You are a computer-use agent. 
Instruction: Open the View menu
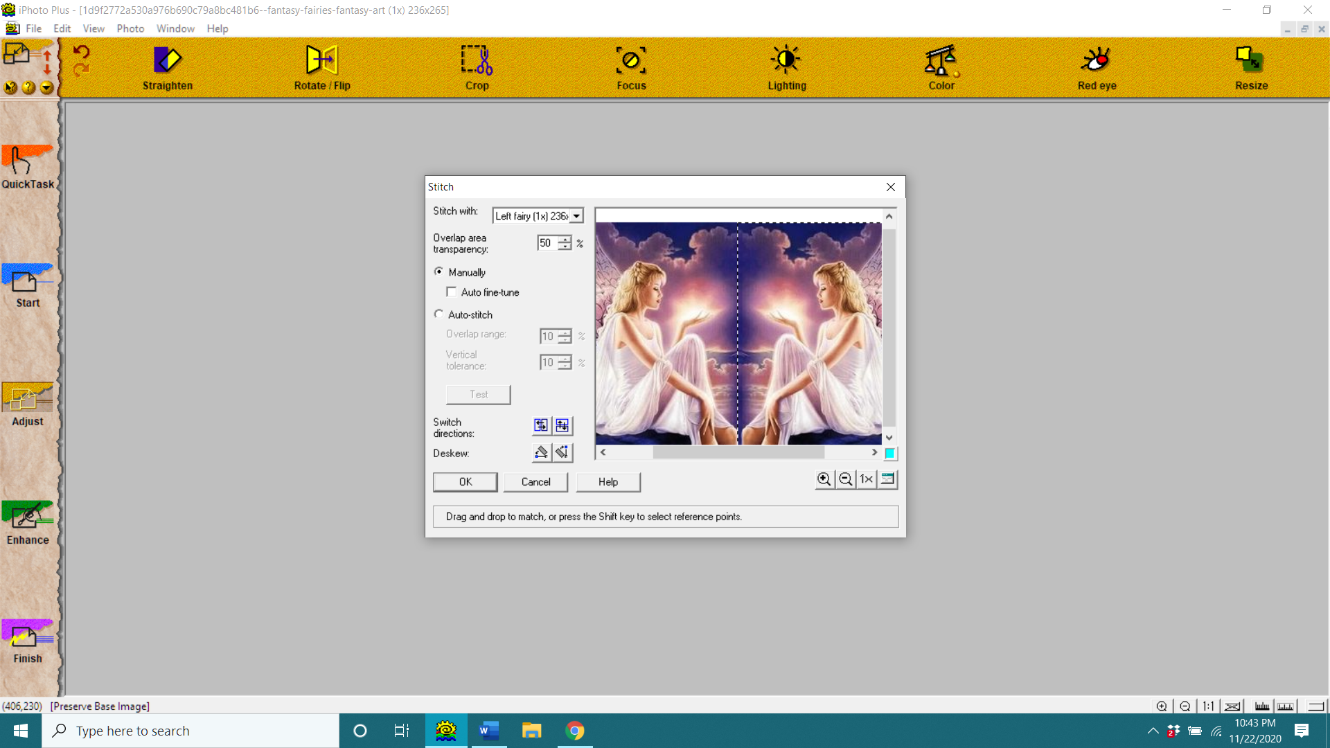tap(94, 28)
